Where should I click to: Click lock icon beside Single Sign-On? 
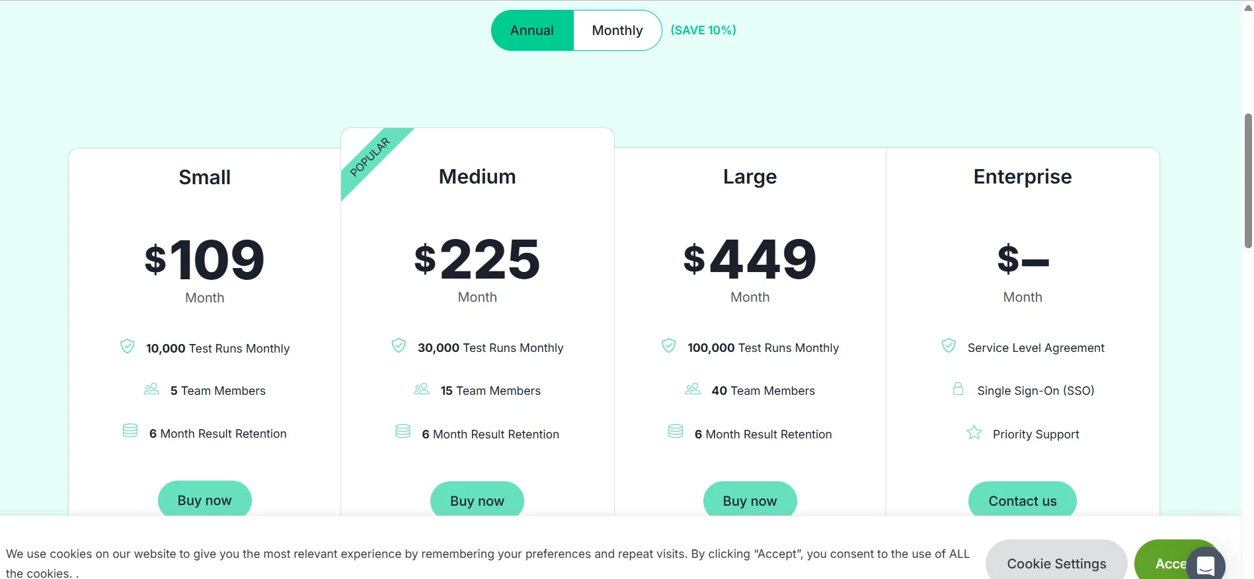pos(958,389)
